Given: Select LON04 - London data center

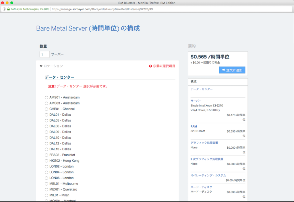Looking at the screenshot, I should click(x=46, y=172).
